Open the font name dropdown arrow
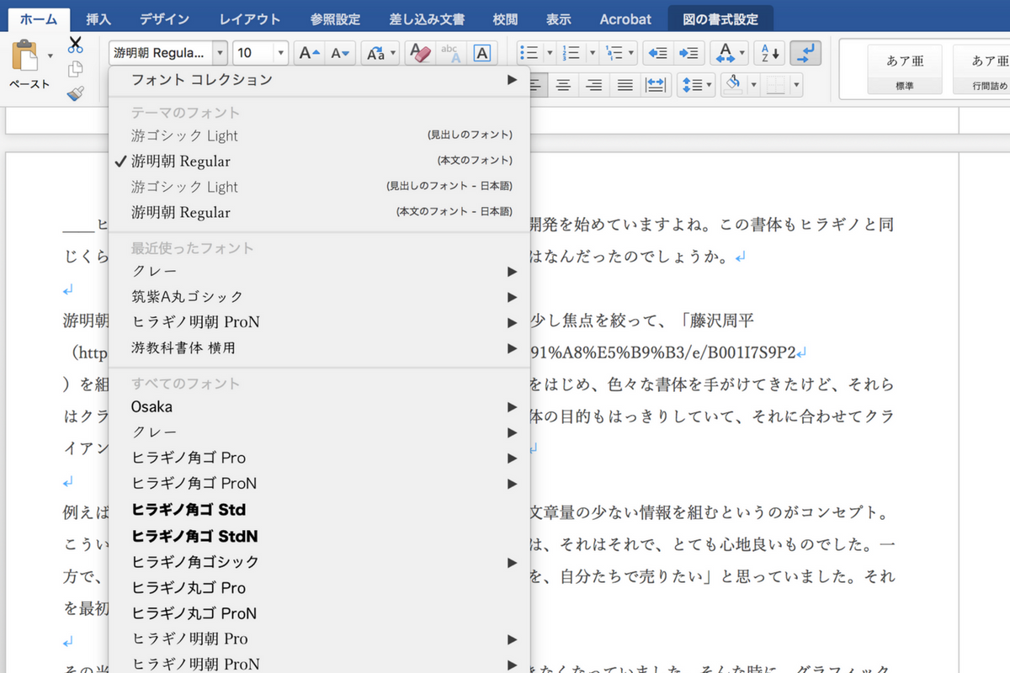 click(221, 53)
